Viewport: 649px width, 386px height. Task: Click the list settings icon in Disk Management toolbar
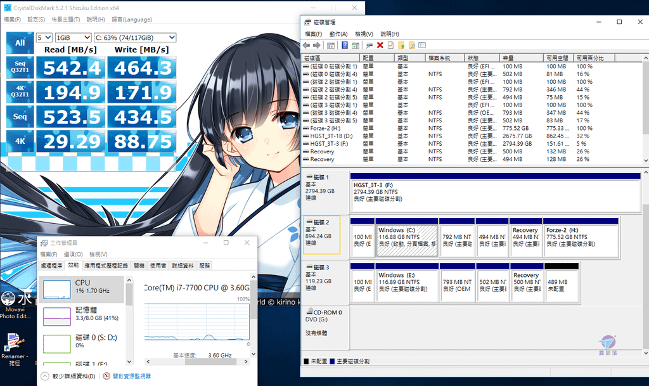[x=422, y=45]
